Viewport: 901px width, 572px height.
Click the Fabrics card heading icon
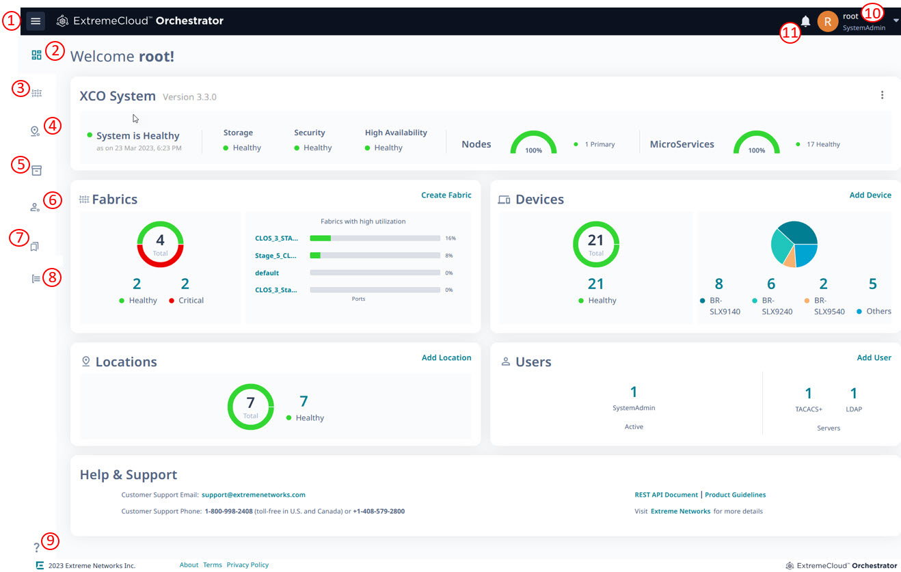coord(85,200)
